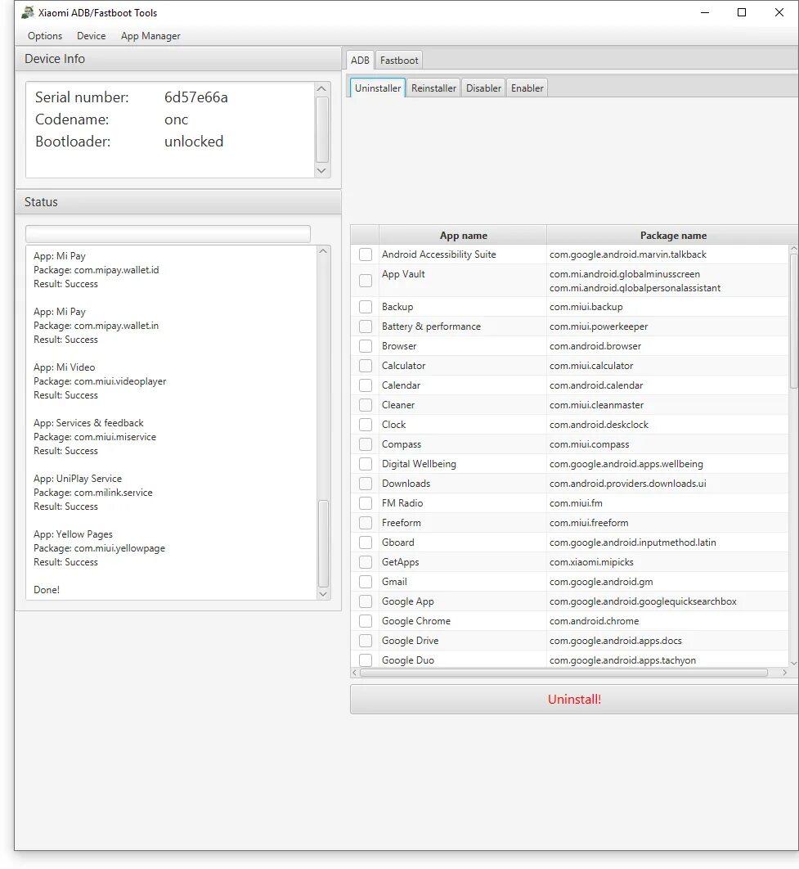This screenshot has height=869, width=799.
Task: Click the Done! line in status log
Action: [47, 590]
